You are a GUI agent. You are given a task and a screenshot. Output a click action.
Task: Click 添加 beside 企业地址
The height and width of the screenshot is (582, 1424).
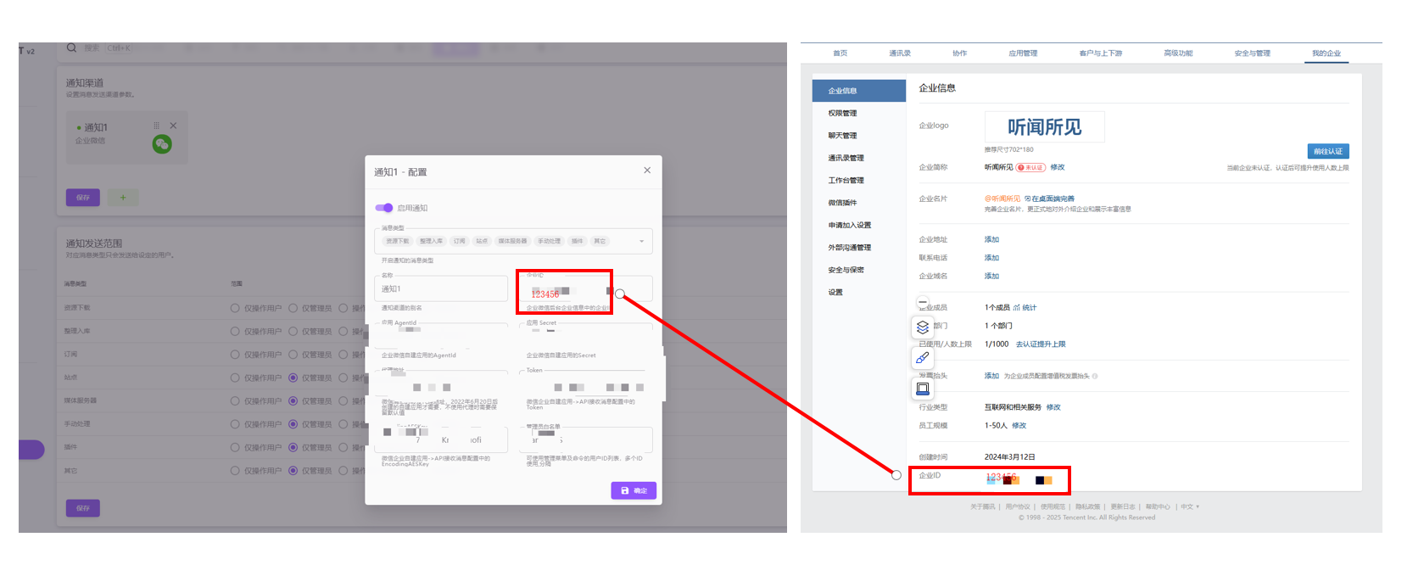pyautogui.click(x=991, y=239)
